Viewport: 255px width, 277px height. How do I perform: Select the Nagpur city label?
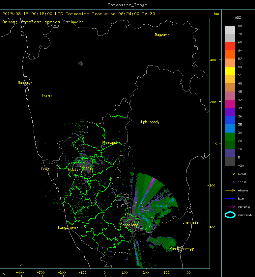pos(161,35)
